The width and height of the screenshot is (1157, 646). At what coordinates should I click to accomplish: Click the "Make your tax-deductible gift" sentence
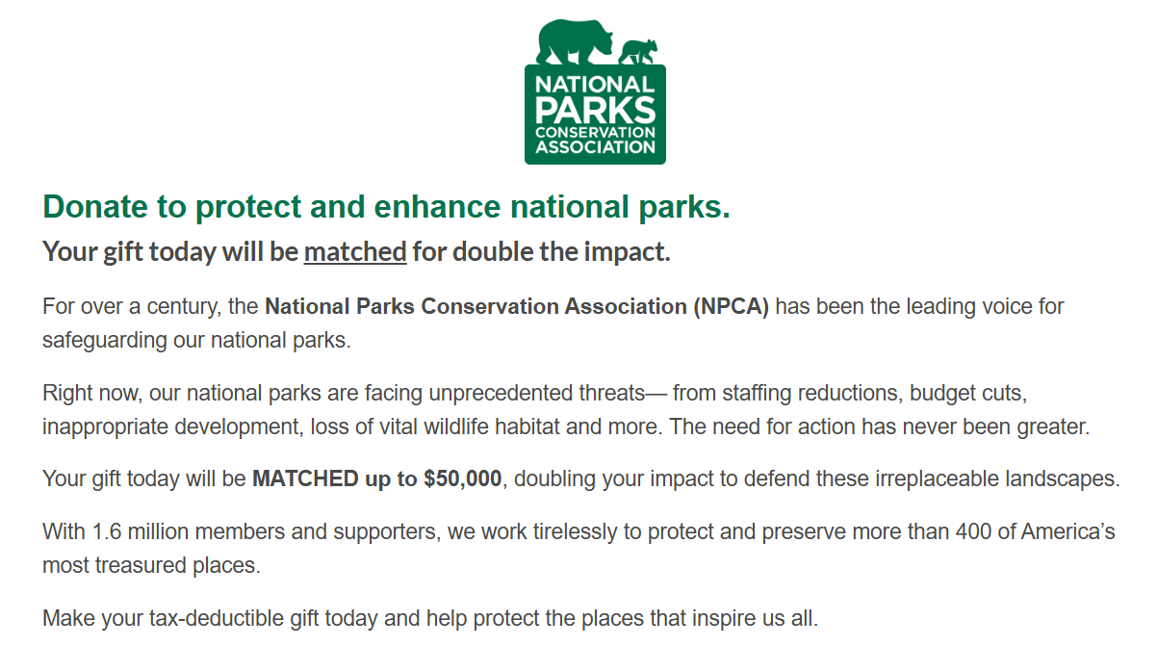[429, 618]
